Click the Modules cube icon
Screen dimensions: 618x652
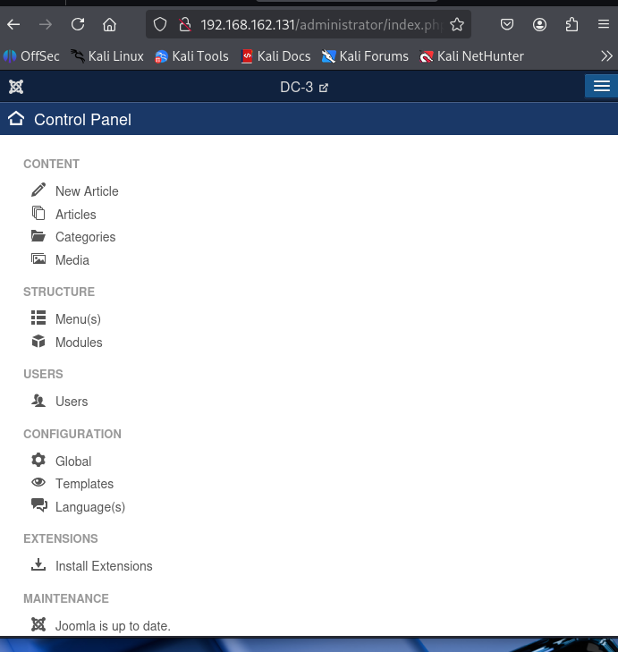[38, 341]
